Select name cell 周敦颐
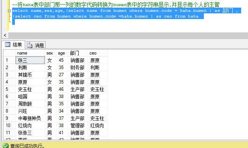 (x=30, y=104)
